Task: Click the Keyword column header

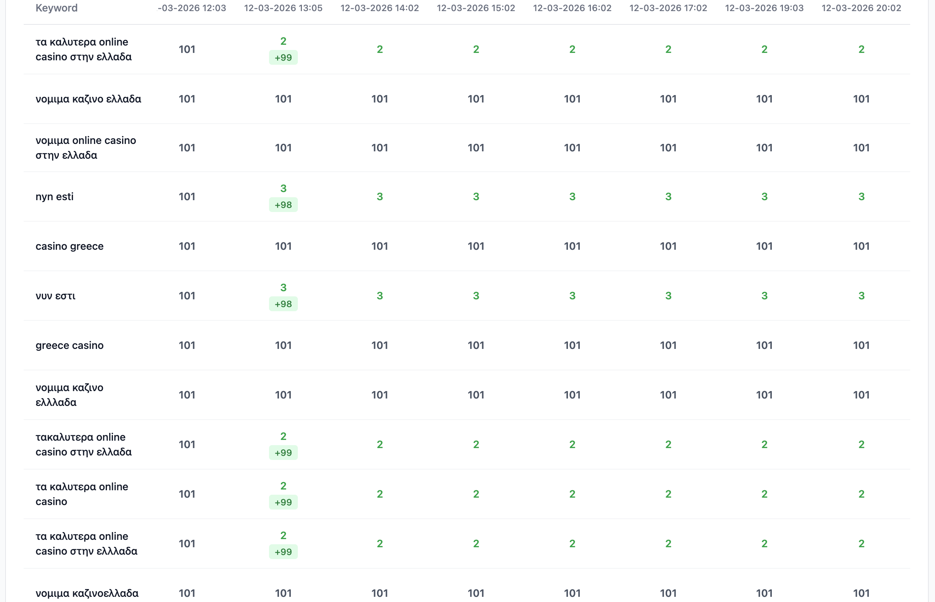Action: 57,8
